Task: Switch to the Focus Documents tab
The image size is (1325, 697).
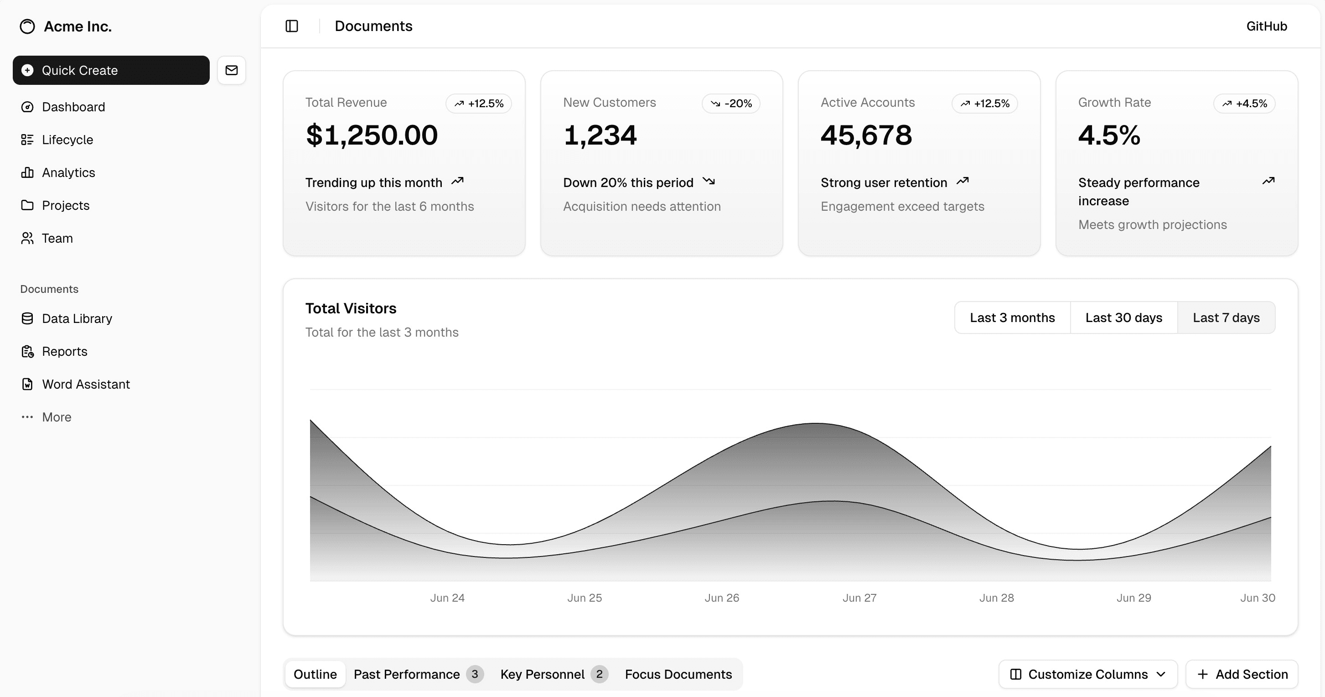Action: (x=678, y=674)
